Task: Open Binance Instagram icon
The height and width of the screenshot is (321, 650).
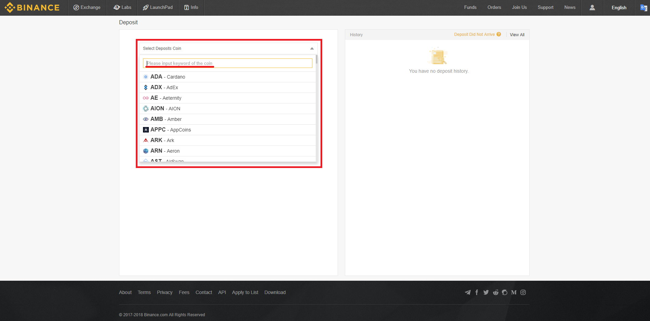Action: point(523,292)
